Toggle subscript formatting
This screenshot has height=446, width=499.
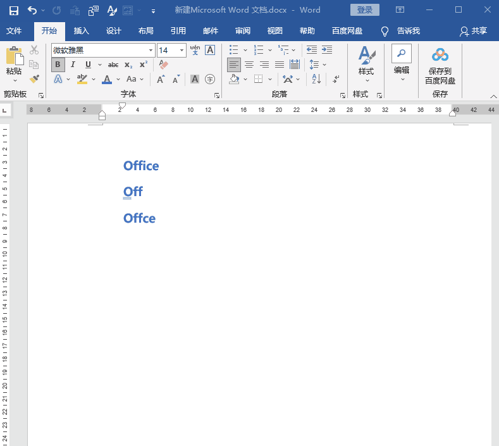128,65
